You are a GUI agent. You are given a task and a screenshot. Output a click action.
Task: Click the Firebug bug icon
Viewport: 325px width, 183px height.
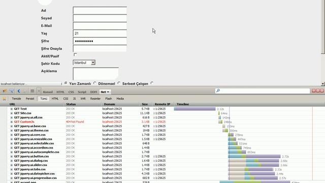pyautogui.click(x=5, y=91)
